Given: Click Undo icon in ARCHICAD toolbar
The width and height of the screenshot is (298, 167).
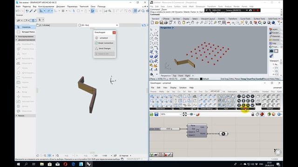Looking at the screenshot, I should [x=18, y=11].
